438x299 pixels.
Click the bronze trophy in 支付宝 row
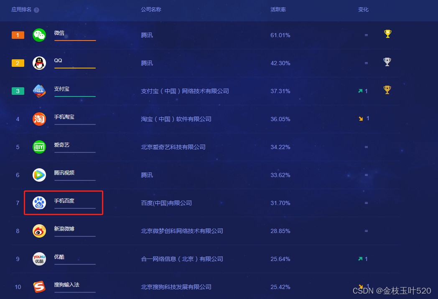[x=387, y=90]
